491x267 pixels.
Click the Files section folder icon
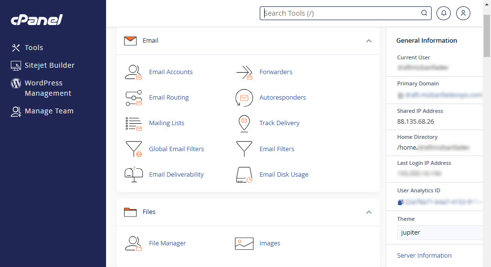coord(130,212)
